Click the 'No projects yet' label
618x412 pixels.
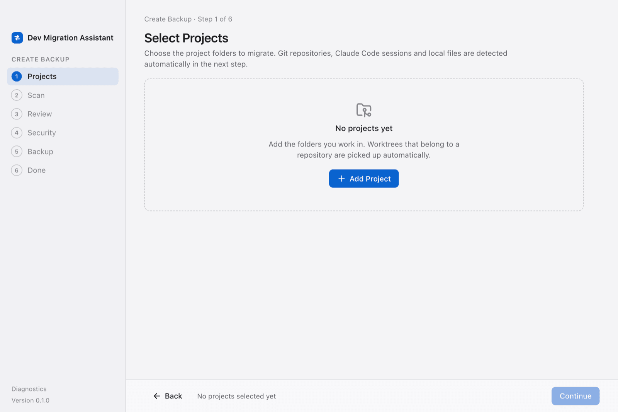(x=364, y=128)
